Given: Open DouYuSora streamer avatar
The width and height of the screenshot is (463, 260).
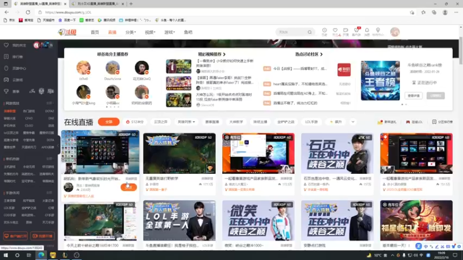Looking at the screenshot, I should click(112, 68).
